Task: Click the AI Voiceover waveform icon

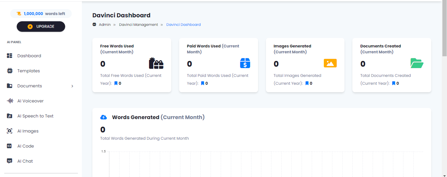Action: click(10, 101)
